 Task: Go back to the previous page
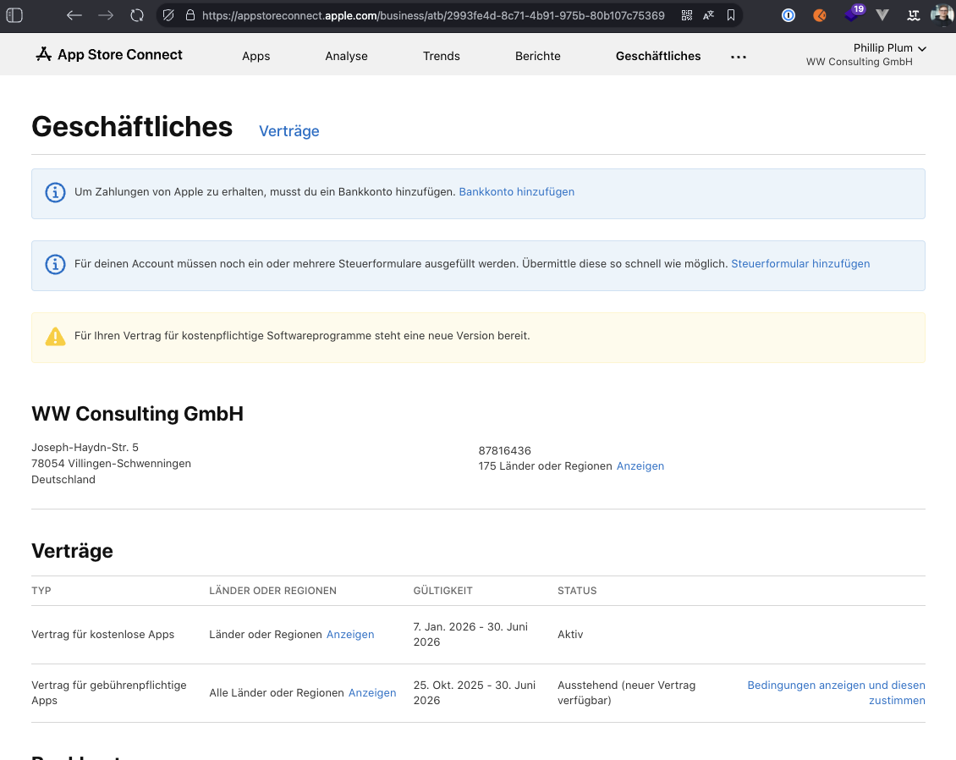coord(74,15)
